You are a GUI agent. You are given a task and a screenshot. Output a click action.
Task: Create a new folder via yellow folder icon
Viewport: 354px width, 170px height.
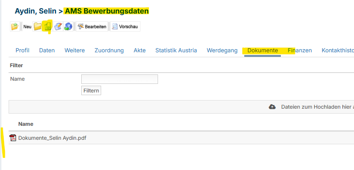pos(37,26)
